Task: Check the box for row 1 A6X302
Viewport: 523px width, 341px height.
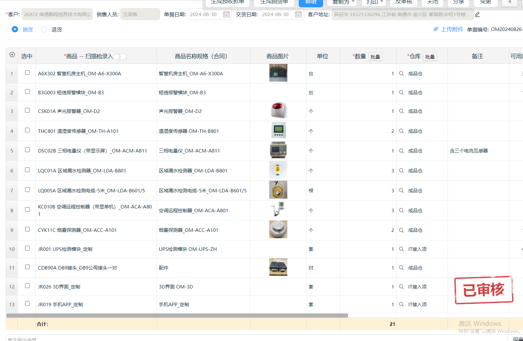Action: (x=28, y=72)
